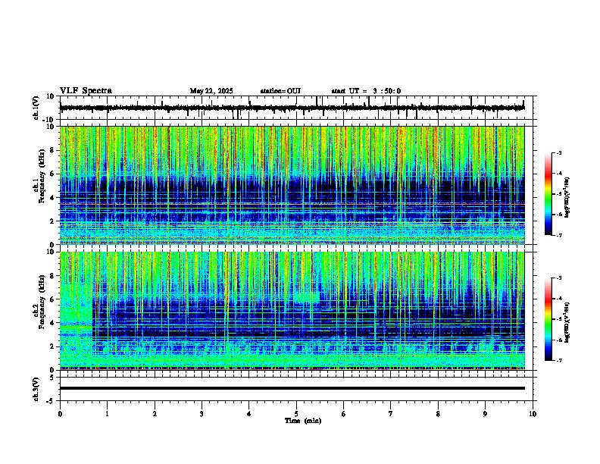The image size is (600, 464).
Task: Click the ch.1 spectrogram plot
Action: 292,185
